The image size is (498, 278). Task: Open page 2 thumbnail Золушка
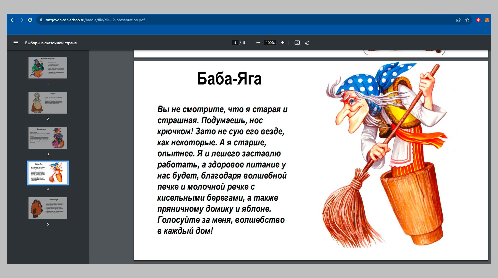pos(48,103)
